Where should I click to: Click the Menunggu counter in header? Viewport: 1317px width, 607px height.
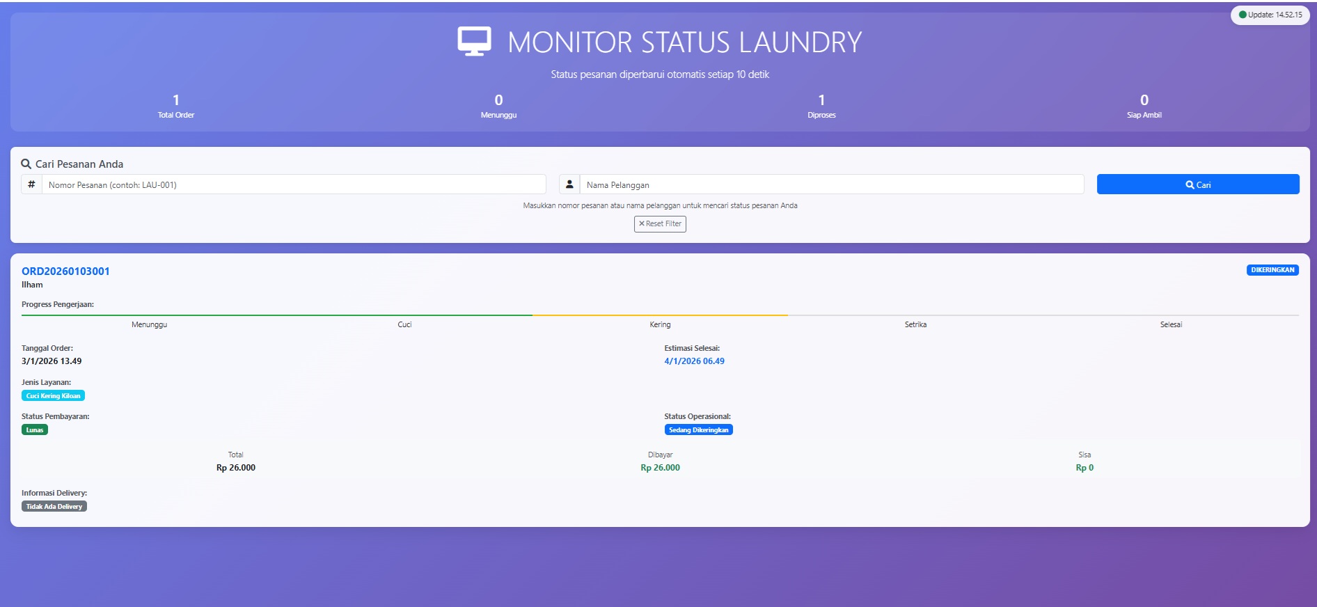tap(498, 107)
